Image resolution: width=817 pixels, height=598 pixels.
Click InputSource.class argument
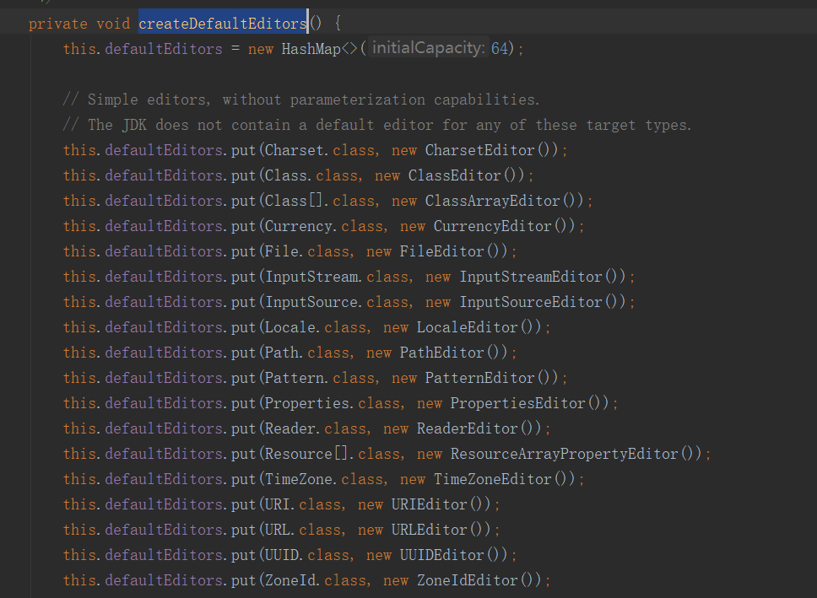tap(337, 302)
